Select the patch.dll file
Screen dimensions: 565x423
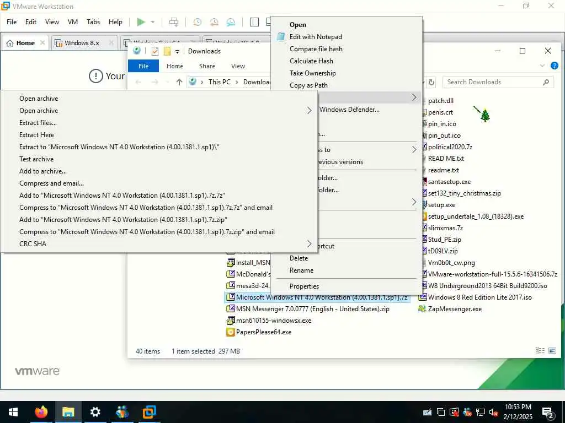click(x=441, y=101)
